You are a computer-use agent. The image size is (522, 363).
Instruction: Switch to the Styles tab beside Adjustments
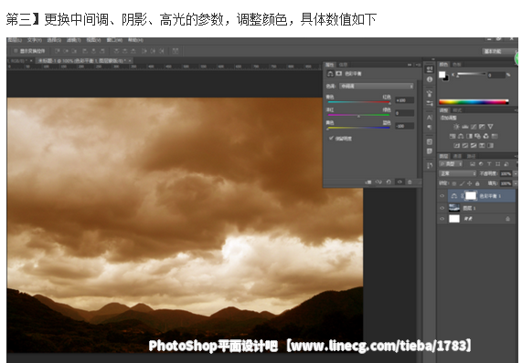pos(457,110)
